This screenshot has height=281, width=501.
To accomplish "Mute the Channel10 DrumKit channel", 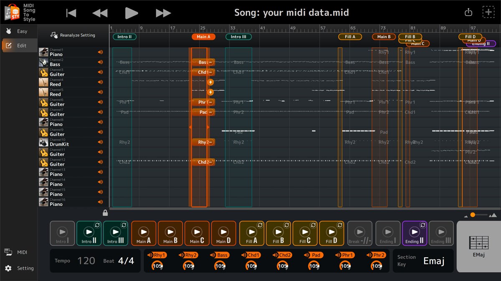I will 100,142.
